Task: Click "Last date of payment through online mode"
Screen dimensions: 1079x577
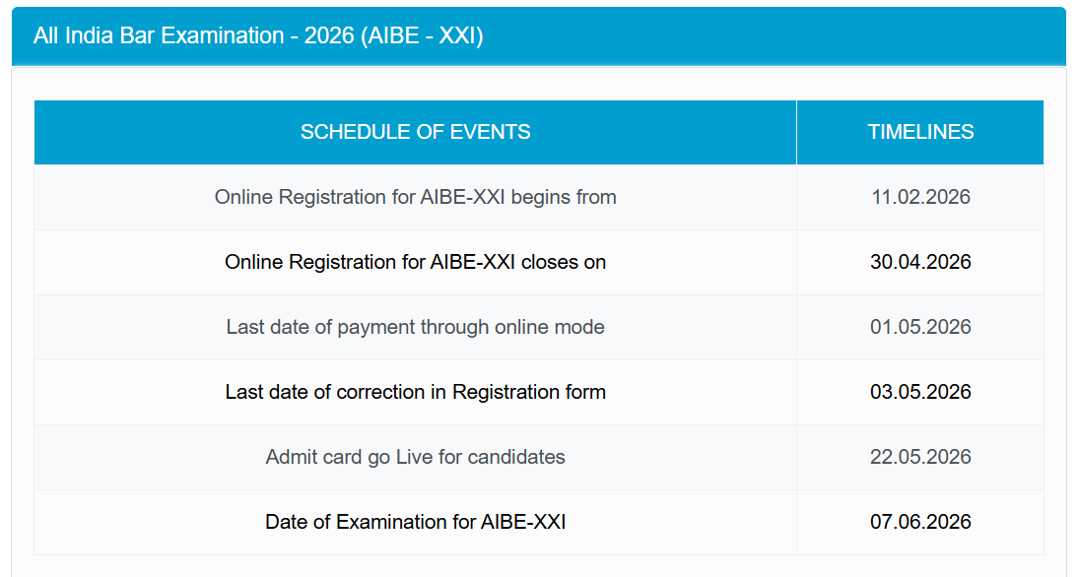Action: (x=415, y=327)
